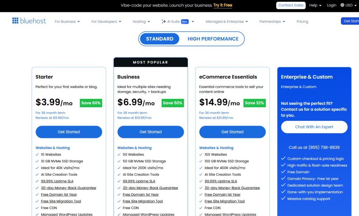359x216 pixels.
Task: Click the Bluehost logo
Action: (x=29, y=21)
